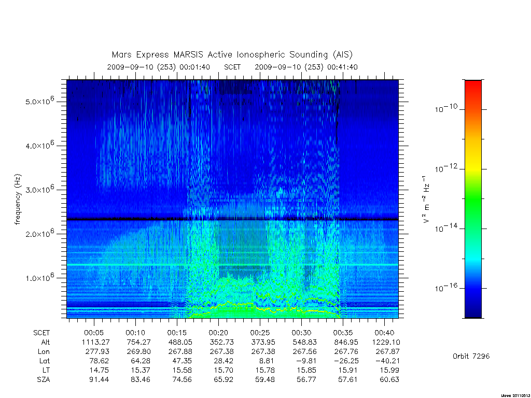Click the 2.0×10^6 frequency axis label
The height and width of the screenshot is (398, 531).
tap(39, 233)
